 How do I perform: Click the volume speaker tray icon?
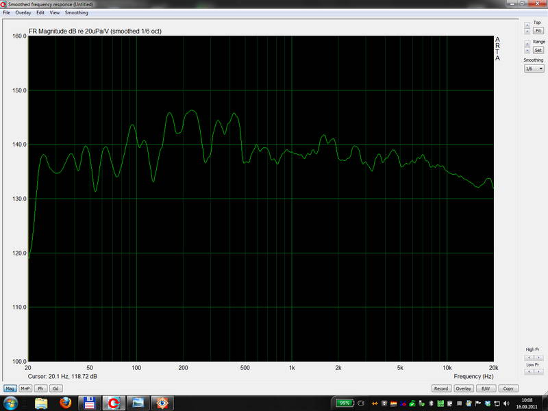pos(506,403)
